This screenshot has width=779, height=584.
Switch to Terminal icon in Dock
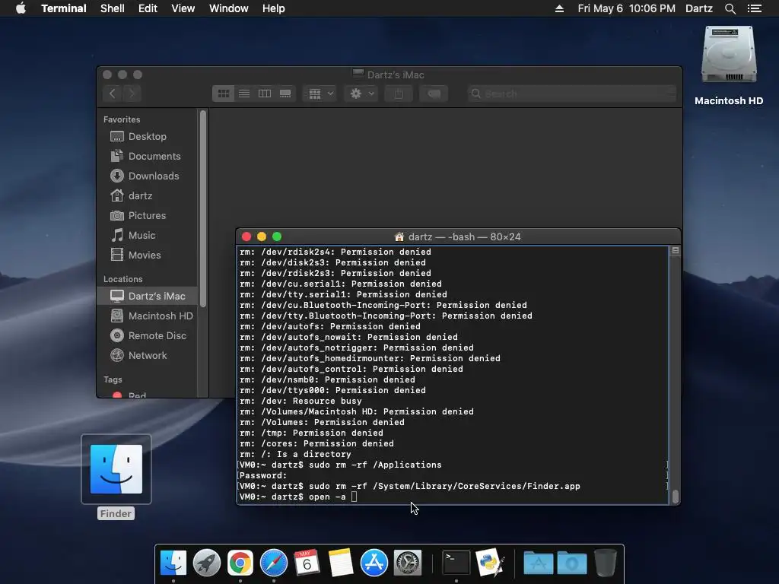coord(456,563)
